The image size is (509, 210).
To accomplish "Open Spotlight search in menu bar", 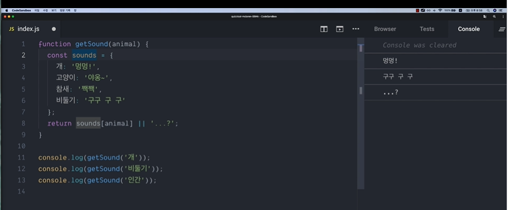I will coord(488,10).
